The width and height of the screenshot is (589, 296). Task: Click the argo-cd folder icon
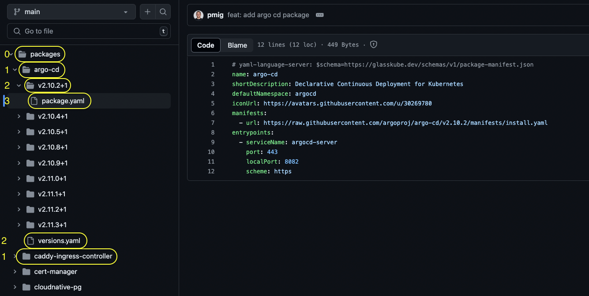pos(25,70)
